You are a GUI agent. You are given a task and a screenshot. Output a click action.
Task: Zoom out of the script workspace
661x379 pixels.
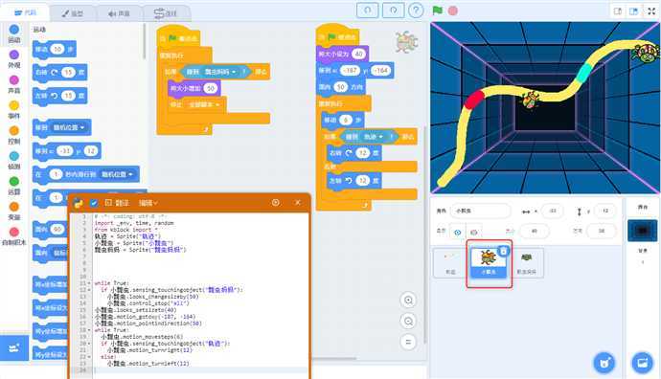(408, 322)
